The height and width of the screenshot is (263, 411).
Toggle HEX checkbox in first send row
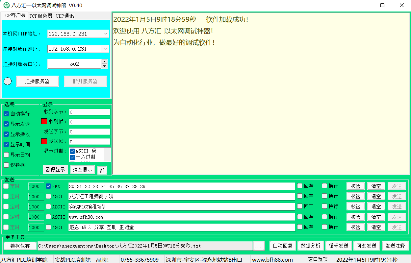[48, 186]
